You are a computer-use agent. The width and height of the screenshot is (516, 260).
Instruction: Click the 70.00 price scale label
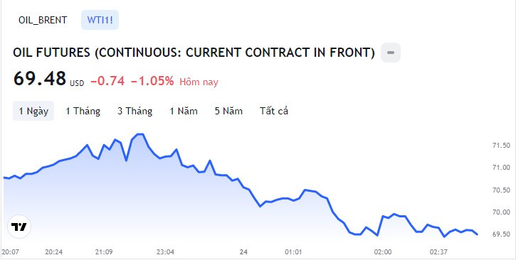501,212
